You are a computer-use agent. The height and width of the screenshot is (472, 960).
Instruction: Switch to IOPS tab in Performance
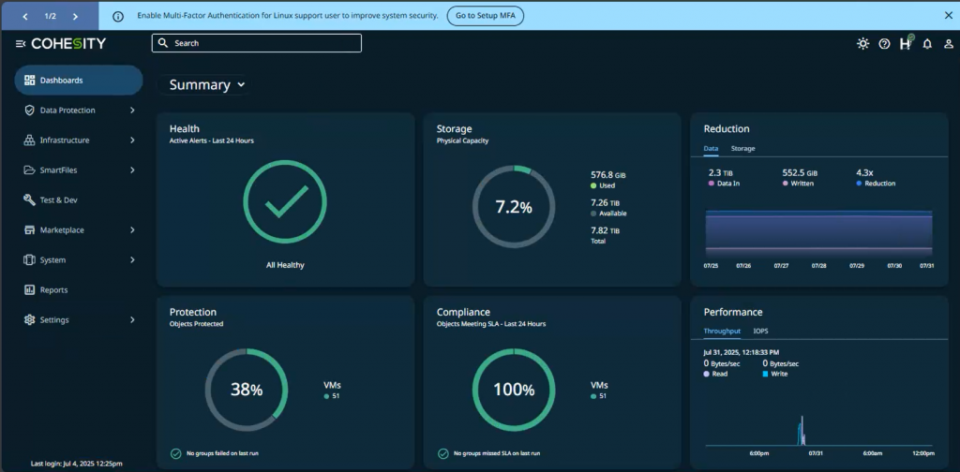tap(760, 332)
